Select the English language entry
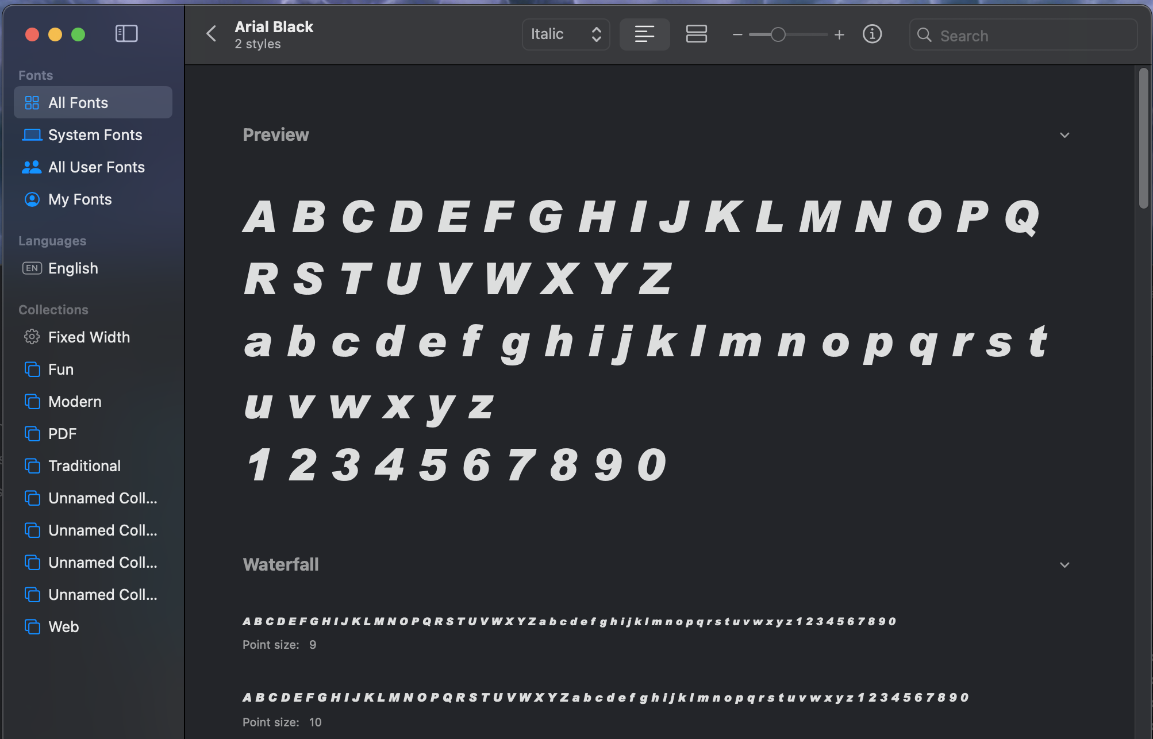The image size is (1153, 739). point(72,268)
